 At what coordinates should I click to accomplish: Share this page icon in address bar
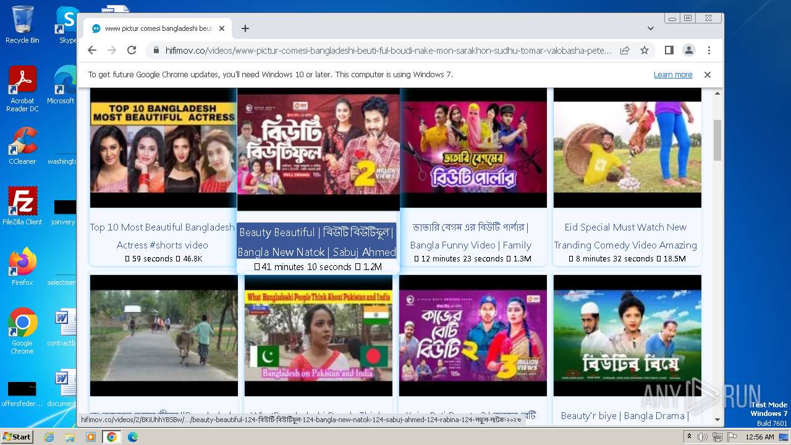[625, 50]
